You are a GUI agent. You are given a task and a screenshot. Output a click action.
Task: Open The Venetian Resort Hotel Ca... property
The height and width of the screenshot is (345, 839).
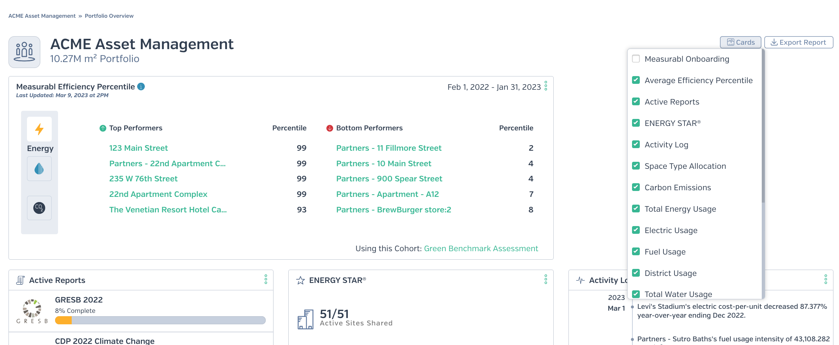coord(168,210)
